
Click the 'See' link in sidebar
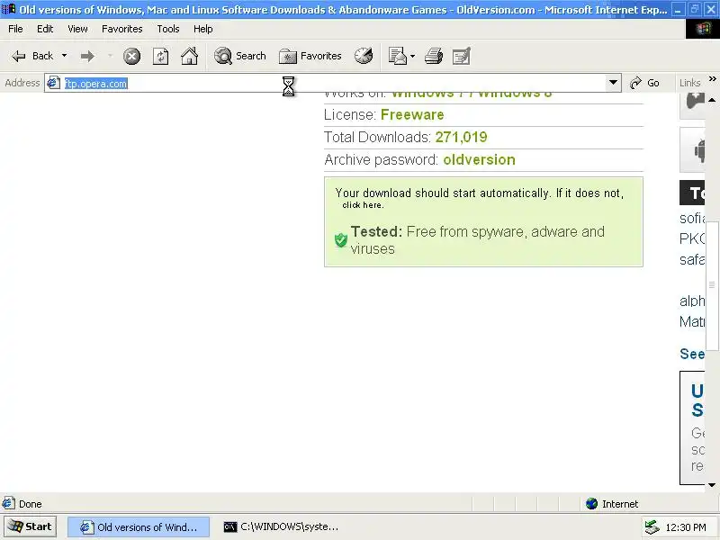click(x=692, y=354)
